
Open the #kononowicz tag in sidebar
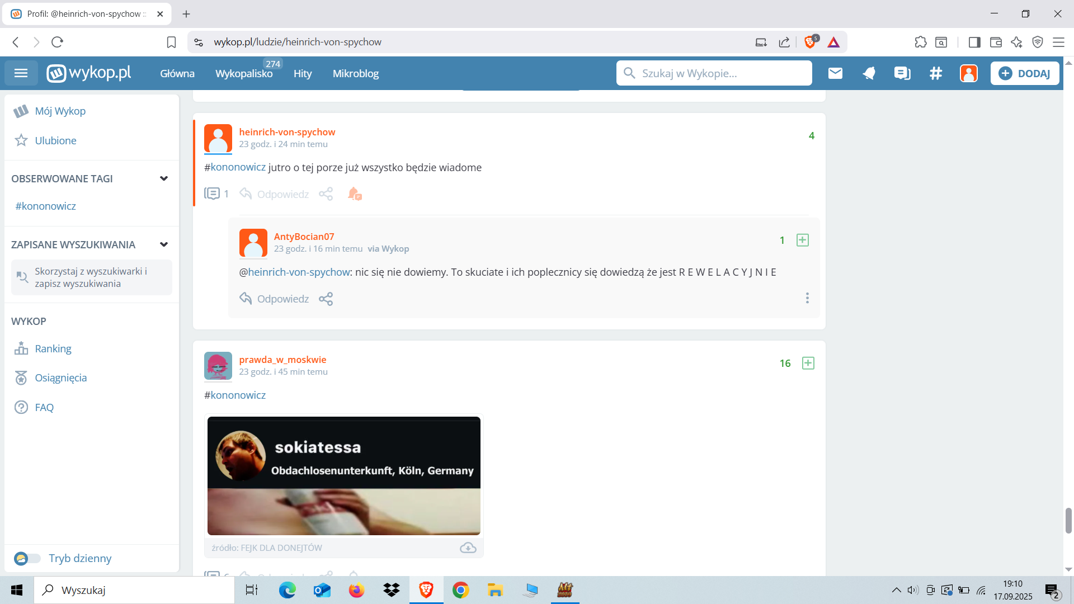pos(46,206)
